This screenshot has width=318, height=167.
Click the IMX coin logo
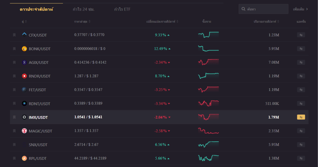click(x=24, y=117)
